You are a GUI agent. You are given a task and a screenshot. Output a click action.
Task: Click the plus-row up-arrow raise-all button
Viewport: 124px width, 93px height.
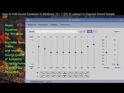click(65, 73)
